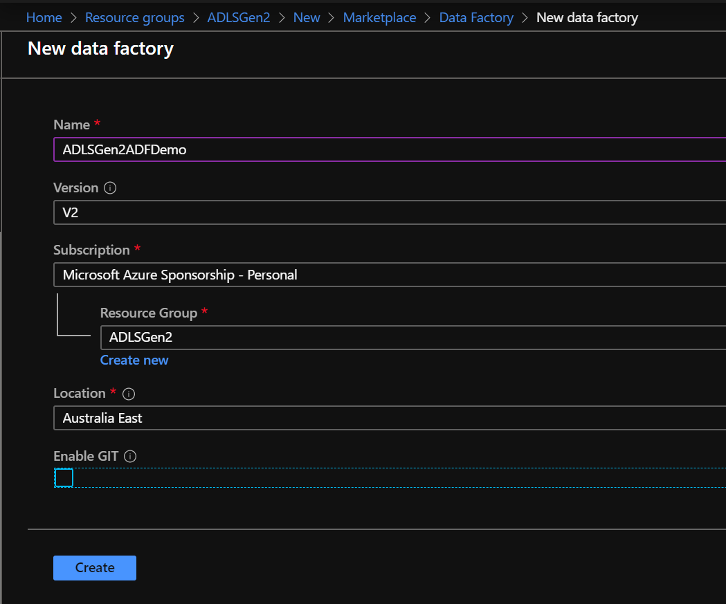Navigate to Home via breadcrumb
726x604 pixels.
pos(44,17)
